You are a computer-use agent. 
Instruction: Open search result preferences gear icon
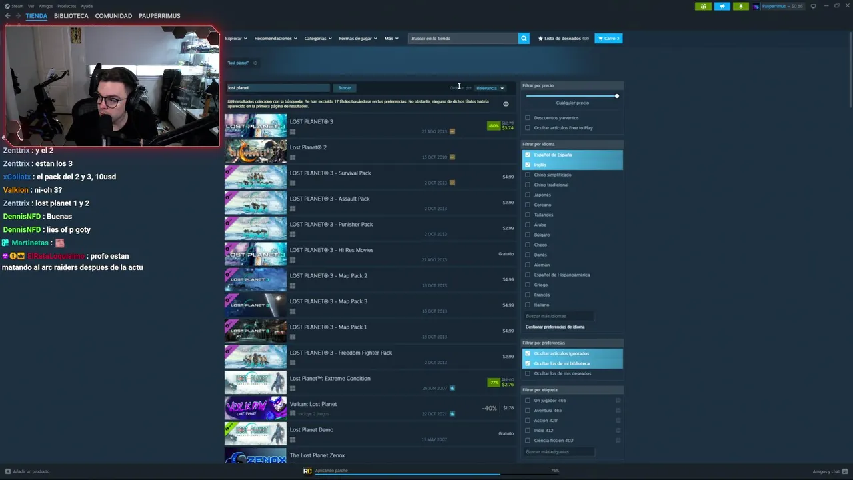(x=506, y=104)
